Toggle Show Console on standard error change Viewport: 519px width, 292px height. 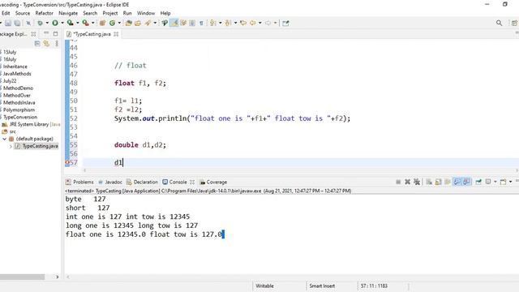point(467,182)
